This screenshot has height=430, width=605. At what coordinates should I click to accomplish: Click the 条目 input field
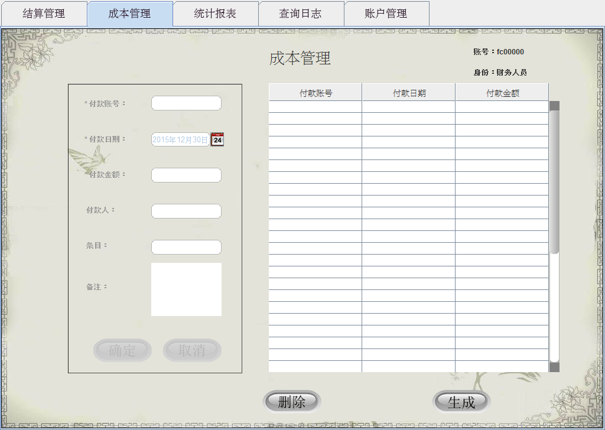pos(186,247)
